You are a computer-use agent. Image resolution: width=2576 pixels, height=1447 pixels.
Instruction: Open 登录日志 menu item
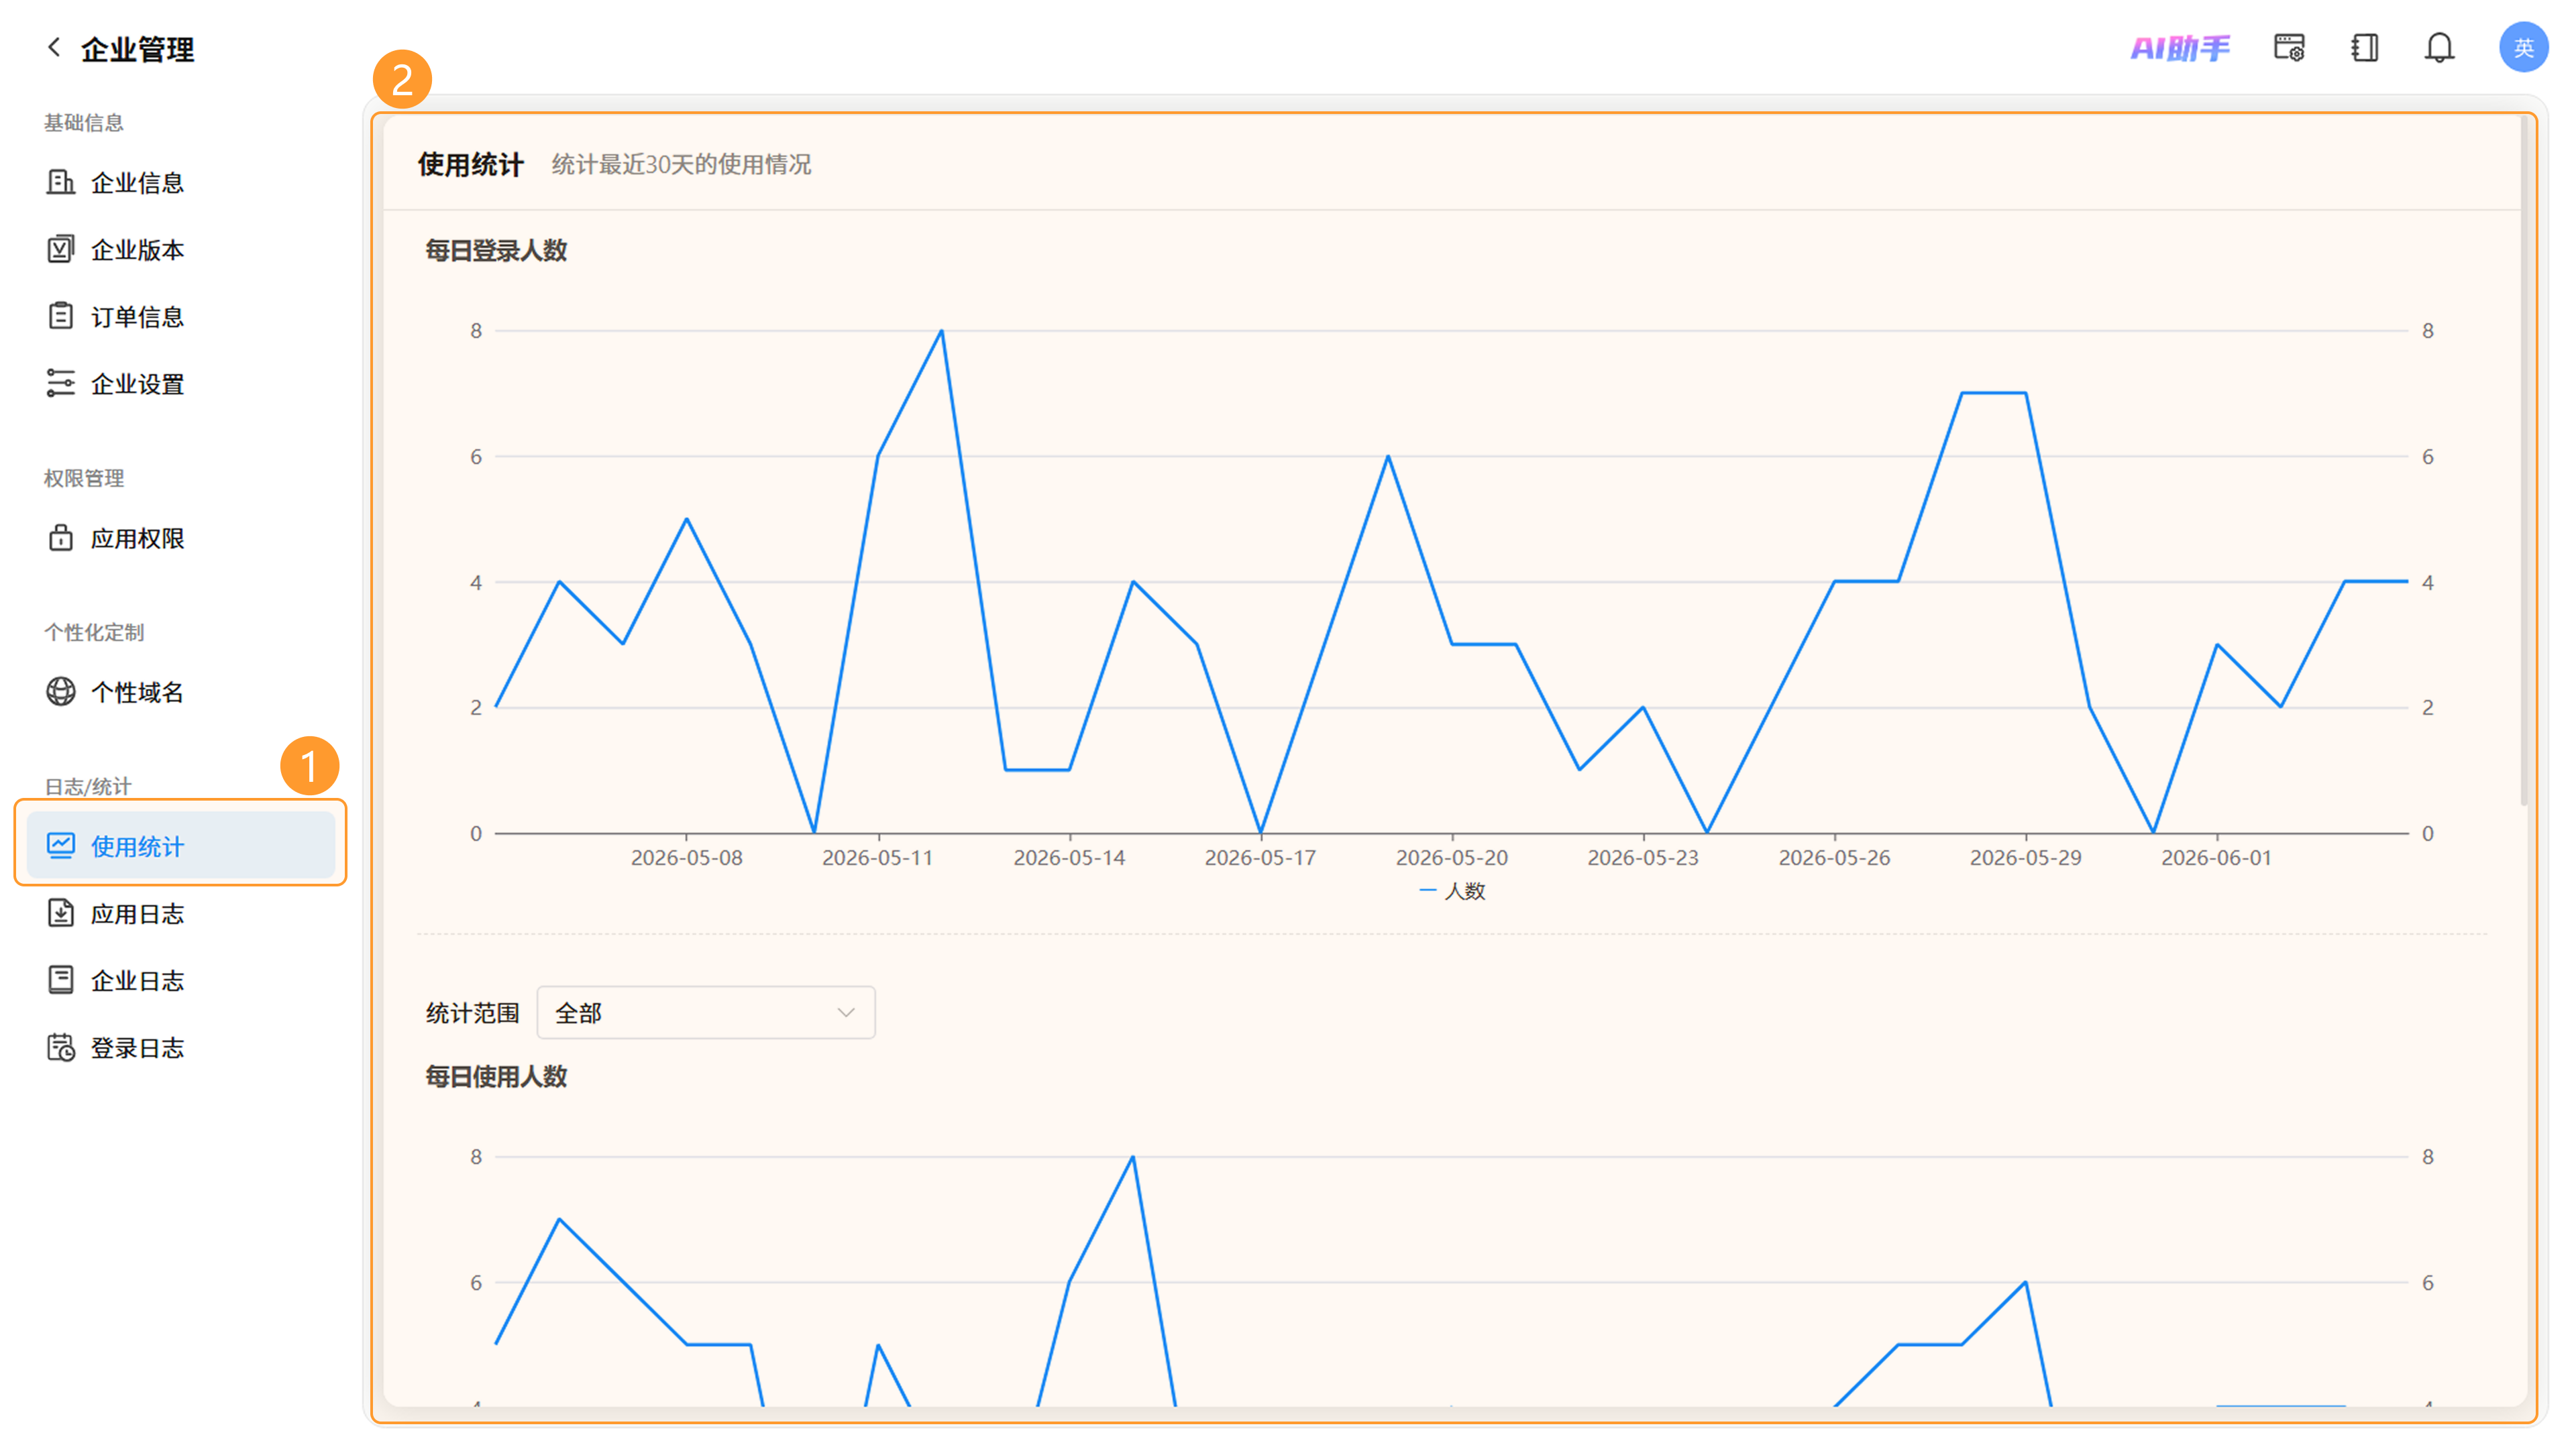pos(180,1046)
